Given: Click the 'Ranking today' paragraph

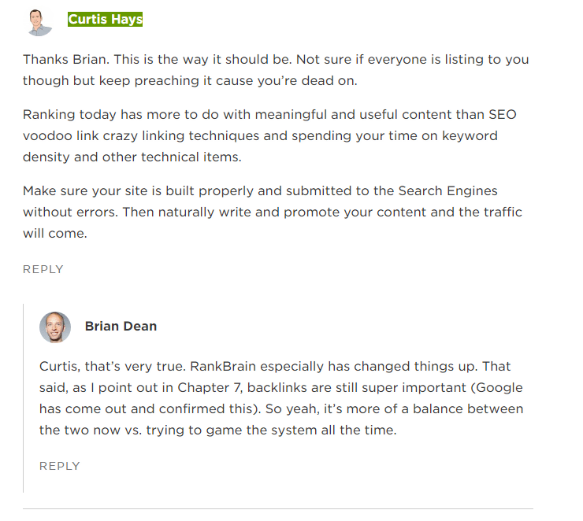Looking at the screenshot, I should [269, 135].
